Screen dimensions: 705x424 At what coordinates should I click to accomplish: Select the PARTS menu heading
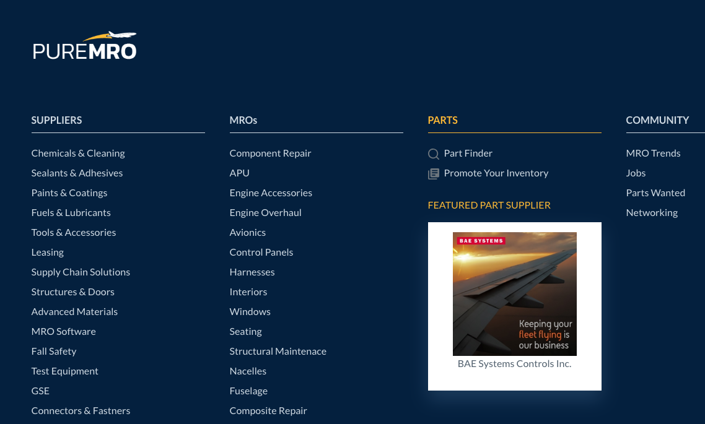[x=442, y=120]
